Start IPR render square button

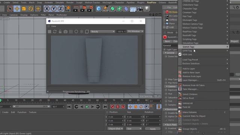coord(49,31)
